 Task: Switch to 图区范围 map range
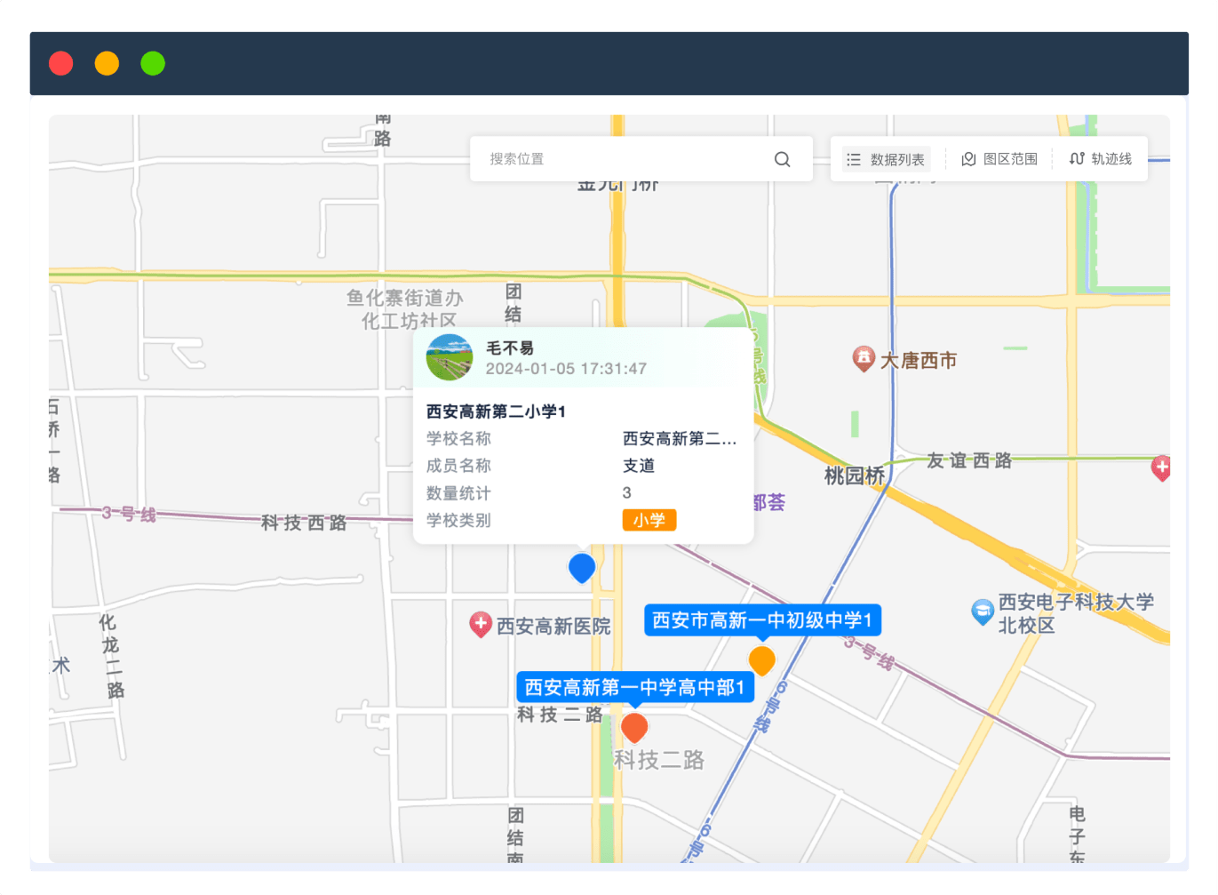(x=999, y=159)
